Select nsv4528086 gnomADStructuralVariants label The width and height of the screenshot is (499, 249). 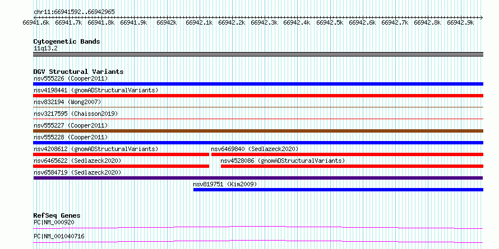click(283, 161)
